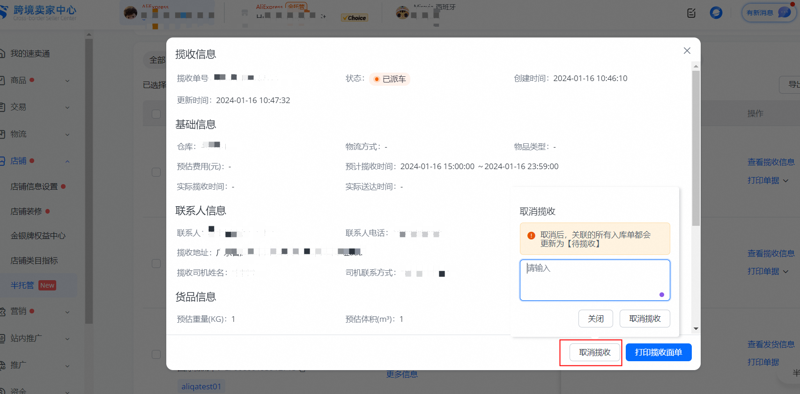Close the 揽收信息 dialog with the X
The image size is (800, 394).
687,51
